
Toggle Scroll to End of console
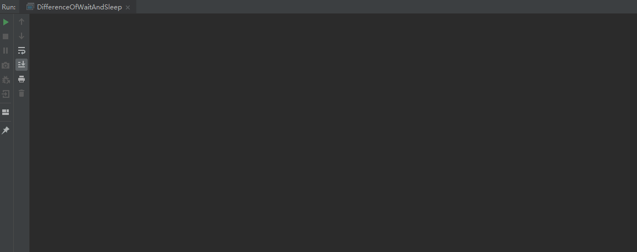(22, 65)
